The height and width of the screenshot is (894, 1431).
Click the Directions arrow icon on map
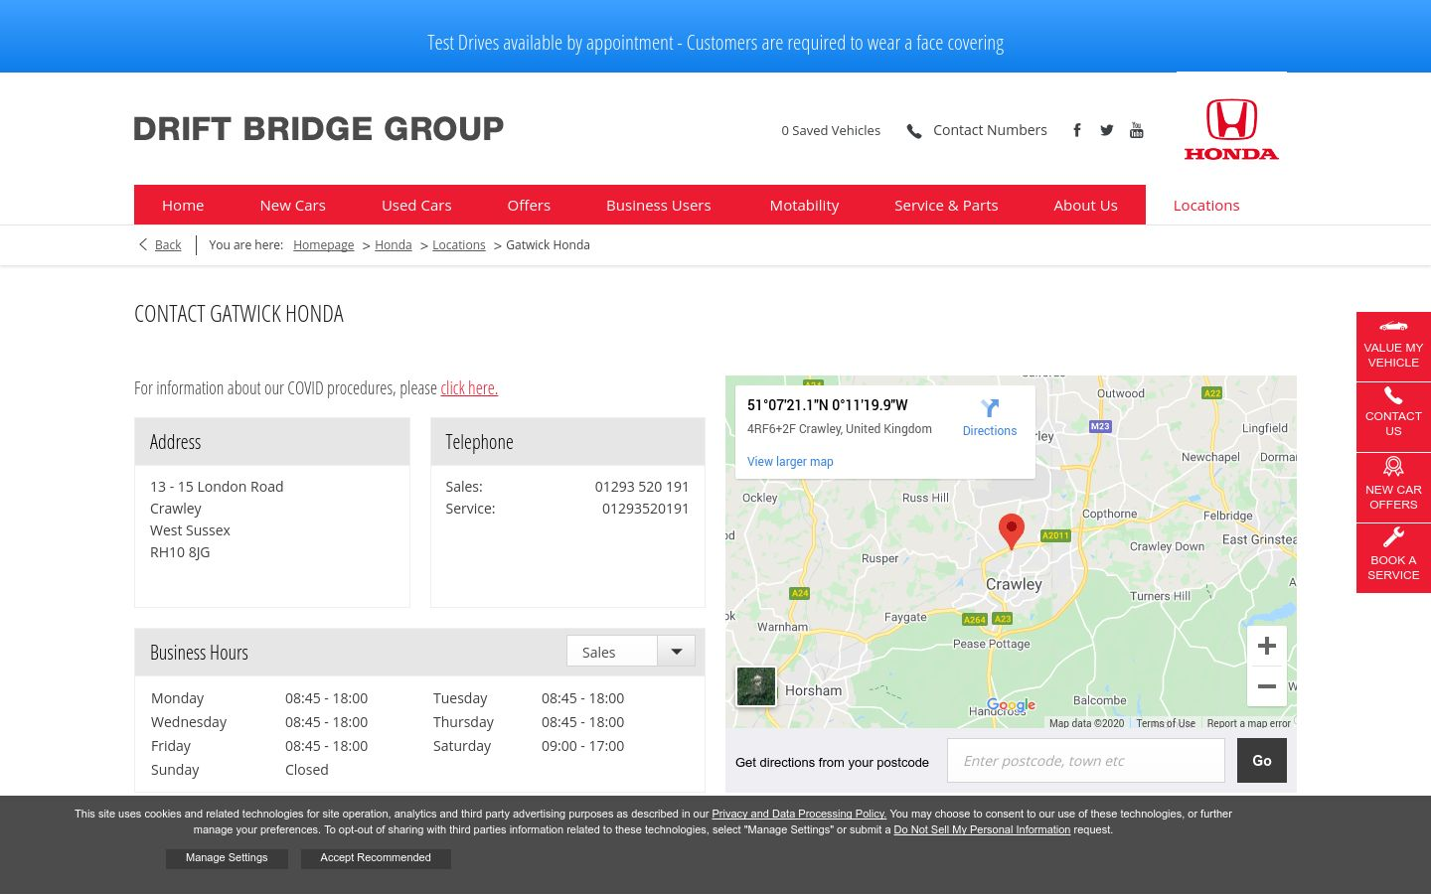point(990,408)
